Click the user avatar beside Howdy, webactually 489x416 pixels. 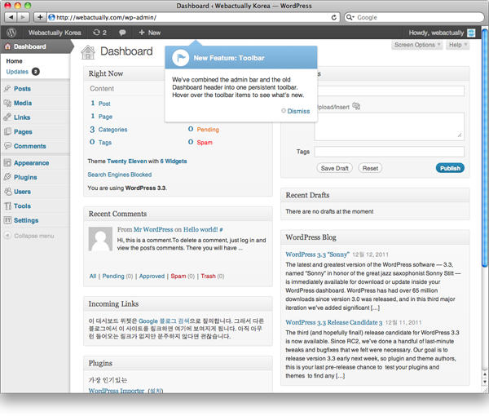click(471, 33)
